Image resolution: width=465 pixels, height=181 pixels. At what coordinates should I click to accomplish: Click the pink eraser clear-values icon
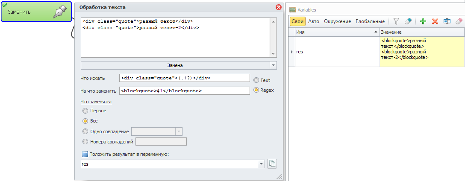(x=459, y=21)
